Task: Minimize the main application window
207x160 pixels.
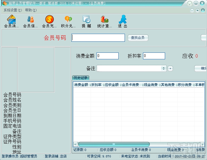Action: [x=189, y=3]
